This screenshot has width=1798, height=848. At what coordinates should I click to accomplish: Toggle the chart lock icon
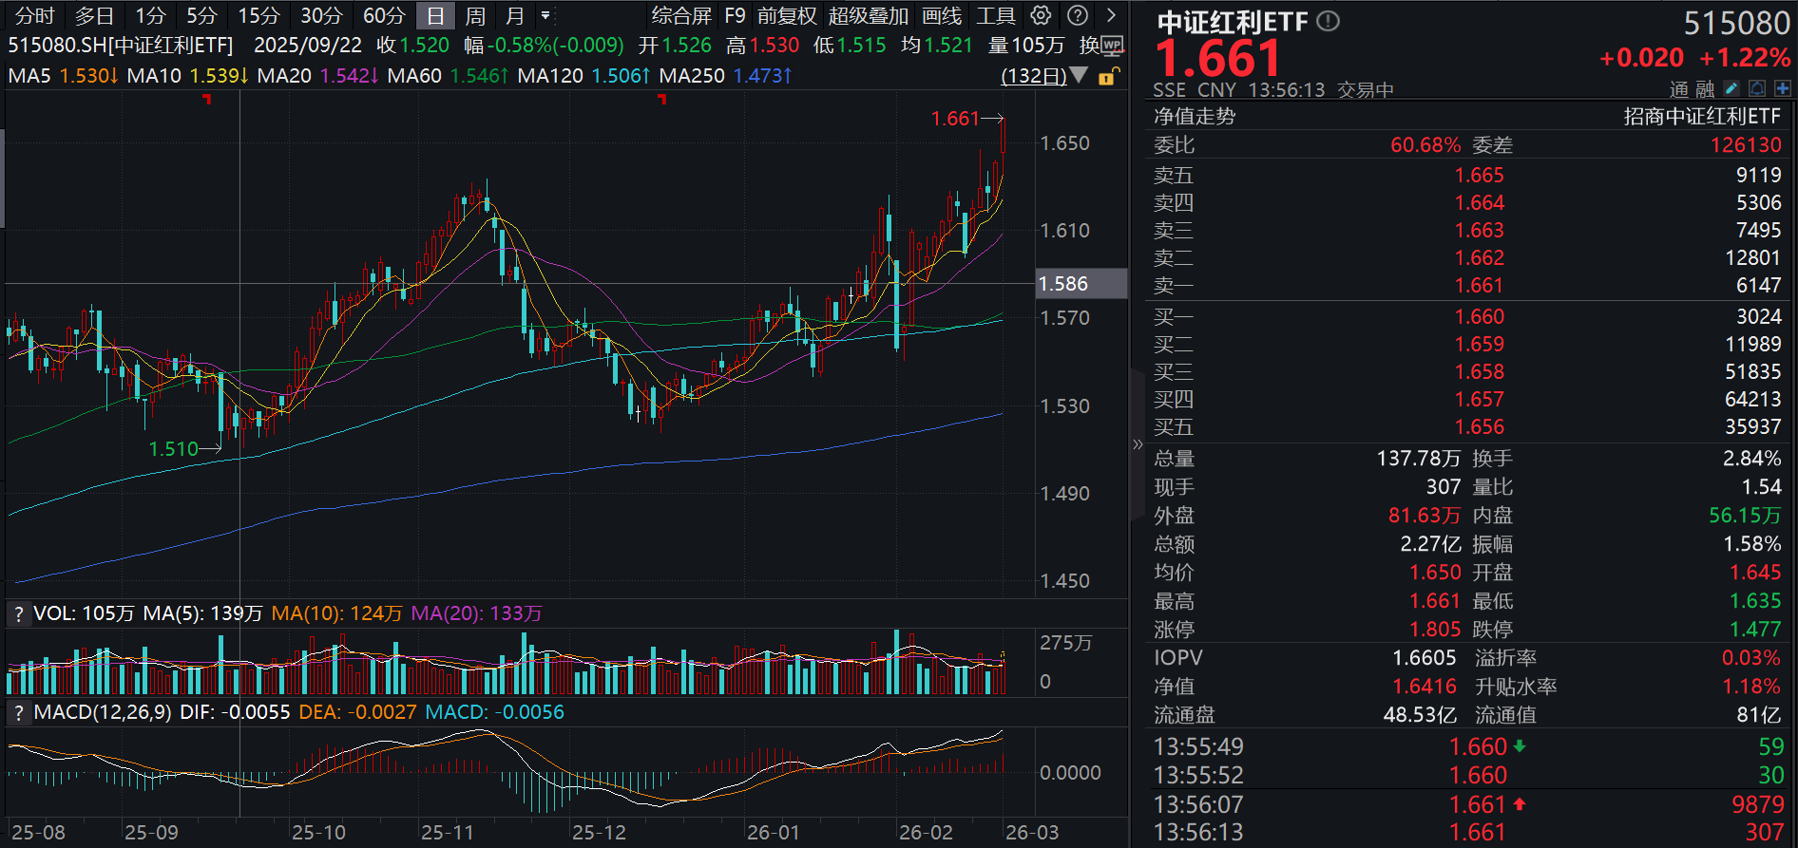1108,76
